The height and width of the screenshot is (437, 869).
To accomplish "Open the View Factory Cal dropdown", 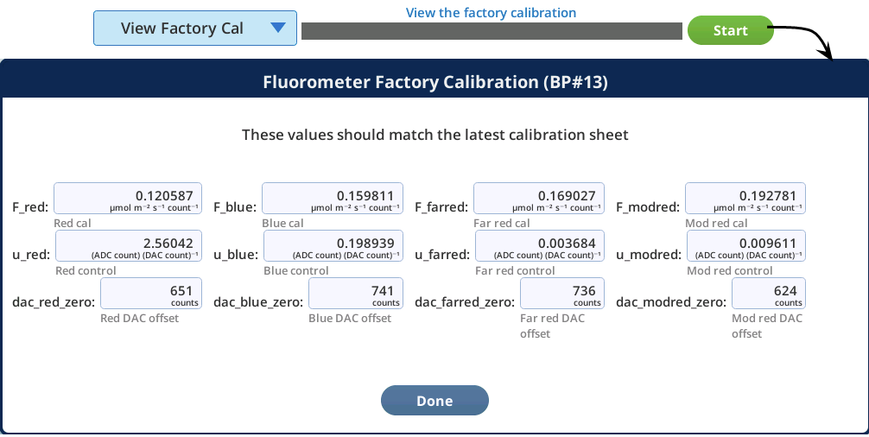I will tap(195, 28).
